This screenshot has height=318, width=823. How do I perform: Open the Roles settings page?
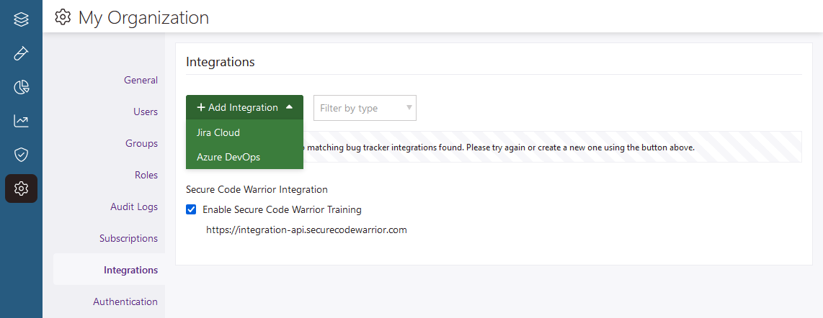(146, 175)
